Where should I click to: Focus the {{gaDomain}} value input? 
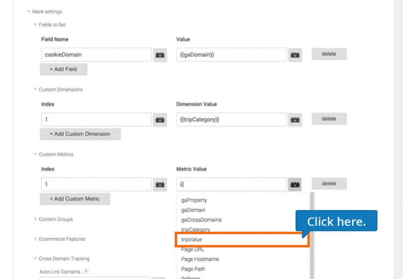231,55
